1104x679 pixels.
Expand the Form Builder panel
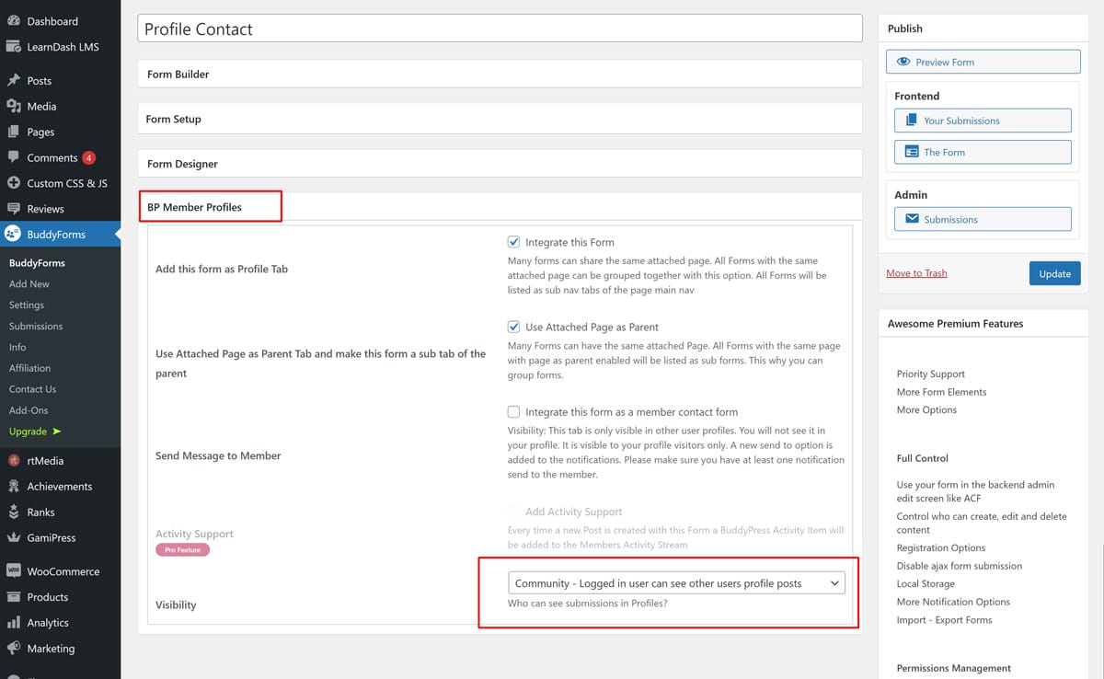pyautogui.click(x=500, y=75)
